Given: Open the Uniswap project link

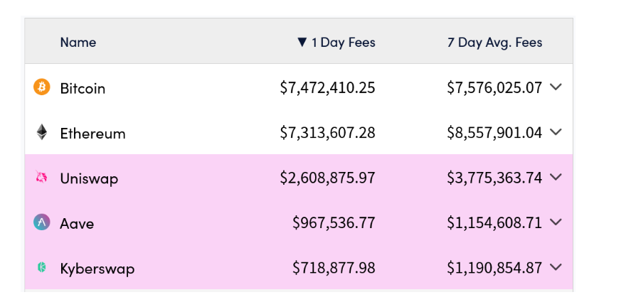Looking at the screenshot, I should tap(89, 178).
